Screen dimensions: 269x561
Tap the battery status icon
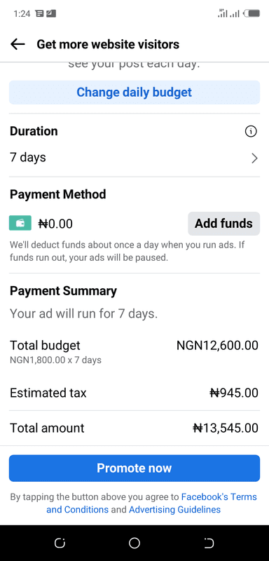point(252,14)
